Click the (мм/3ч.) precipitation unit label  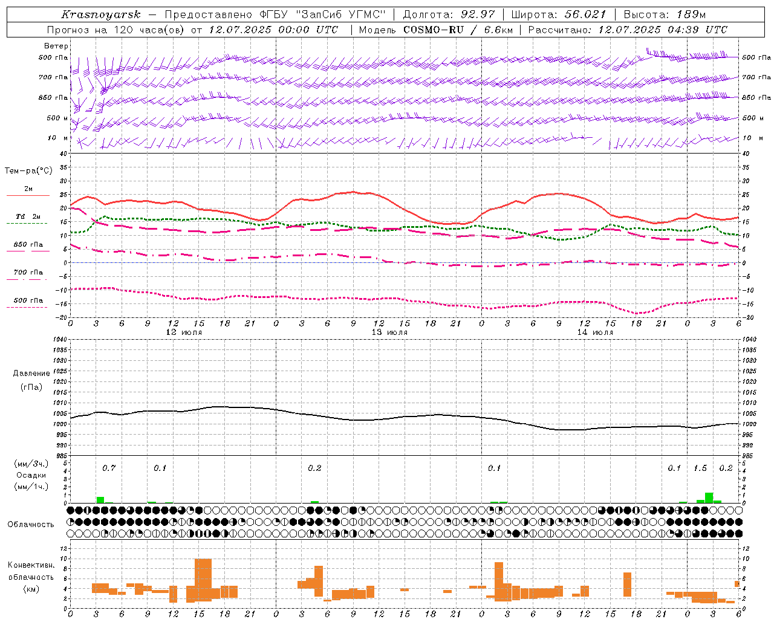[31, 464]
